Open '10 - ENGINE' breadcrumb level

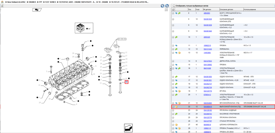tap(103, 2)
